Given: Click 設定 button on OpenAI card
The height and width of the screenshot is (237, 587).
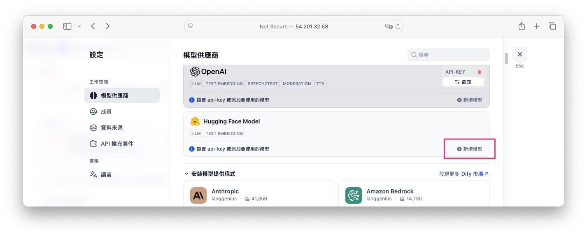Looking at the screenshot, I should pos(463,82).
